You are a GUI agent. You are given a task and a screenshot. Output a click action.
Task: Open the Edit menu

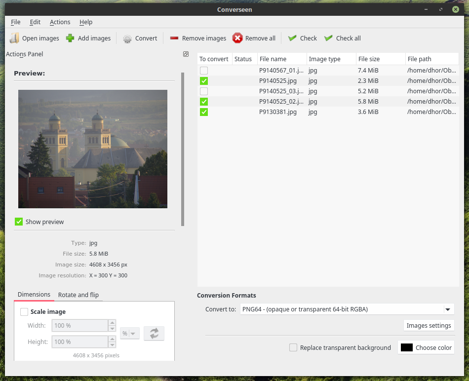(x=35, y=22)
